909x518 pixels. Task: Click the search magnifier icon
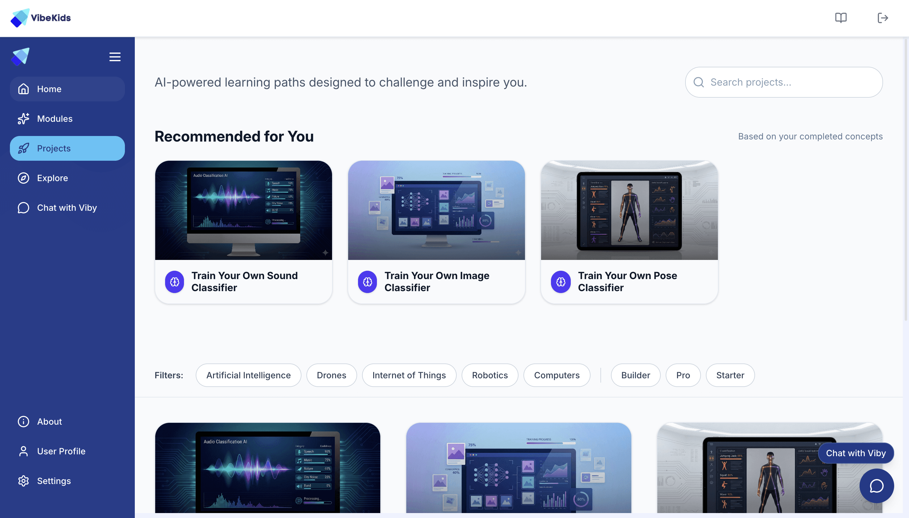(x=699, y=82)
